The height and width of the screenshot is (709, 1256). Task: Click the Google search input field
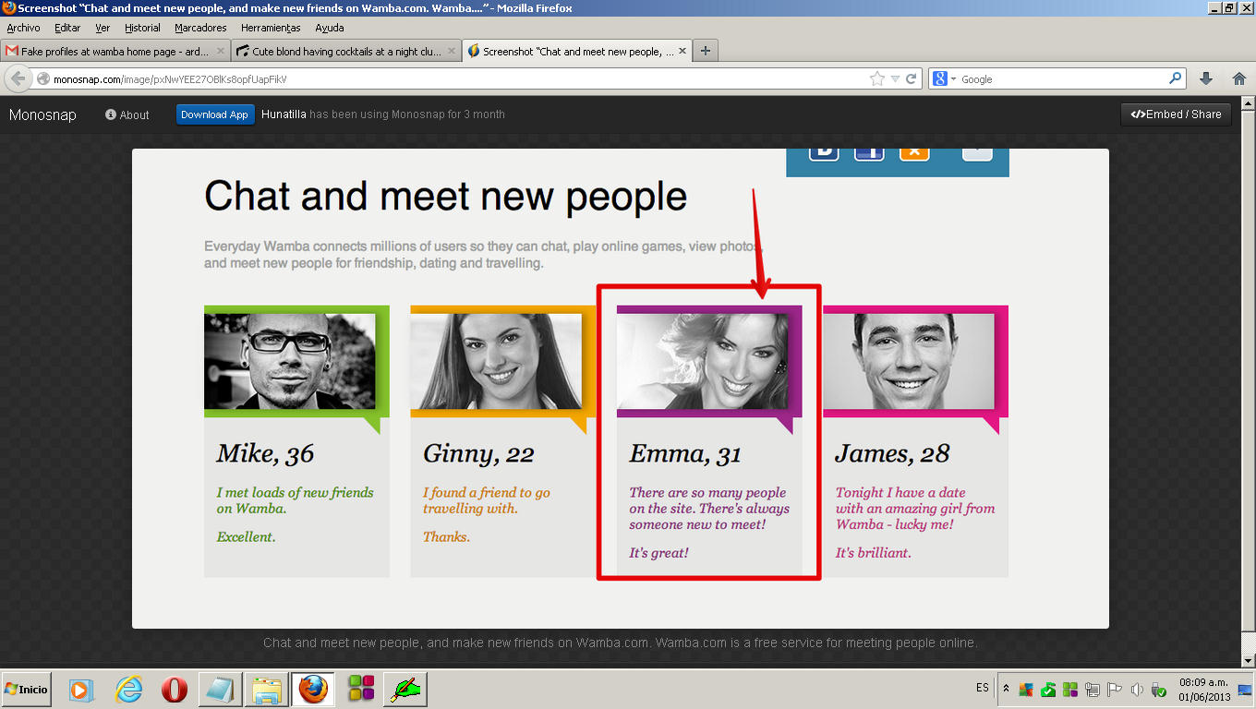[x=1063, y=79]
